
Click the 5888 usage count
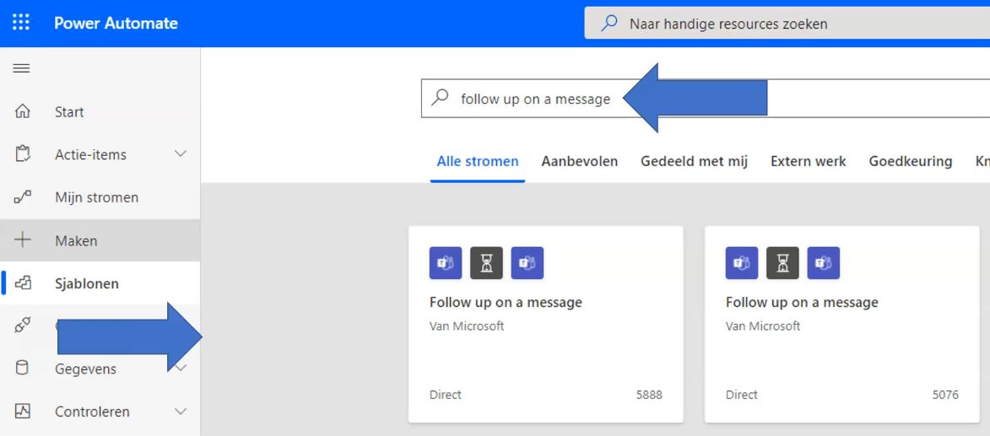point(649,395)
